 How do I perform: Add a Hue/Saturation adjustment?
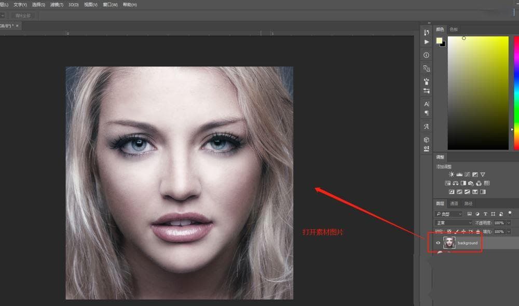coord(447,183)
